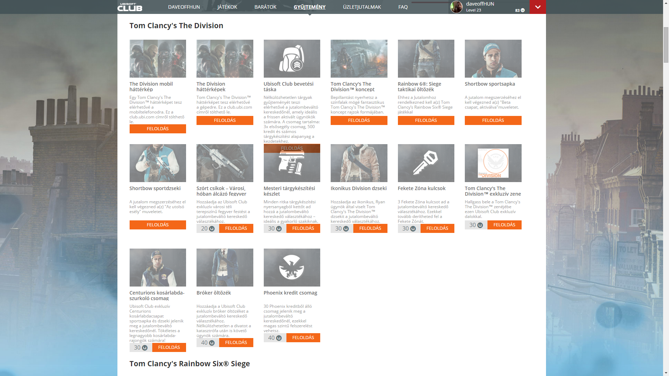Screen dimensions: 669x376
Task: Click the Division exkluzív zene album icon
Action: [493, 163]
